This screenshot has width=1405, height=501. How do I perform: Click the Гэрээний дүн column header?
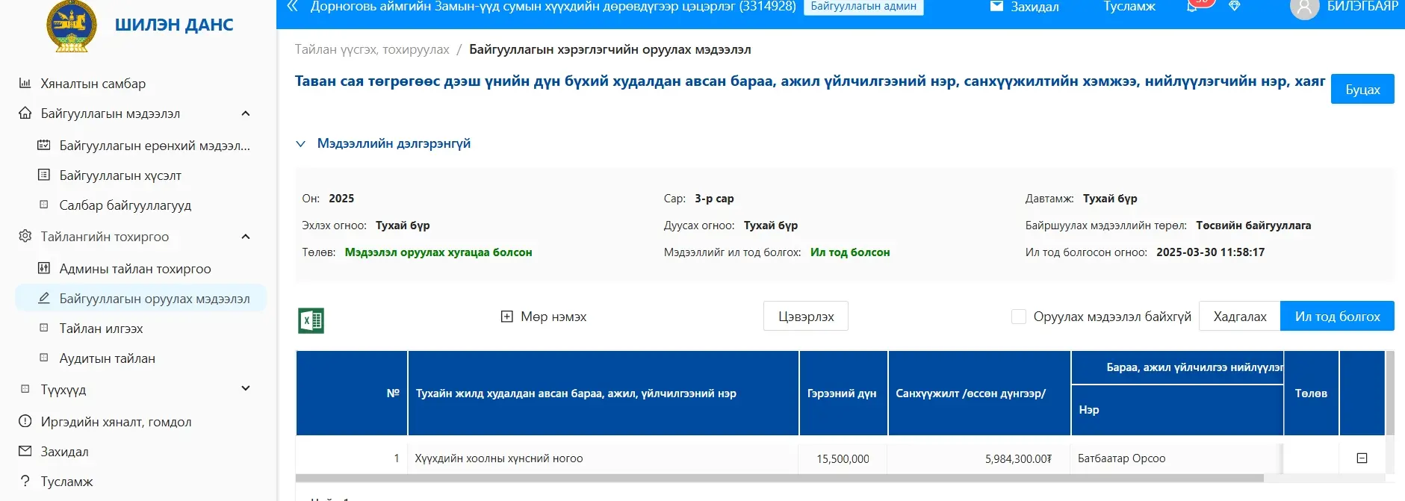click(x=843, y=393)
